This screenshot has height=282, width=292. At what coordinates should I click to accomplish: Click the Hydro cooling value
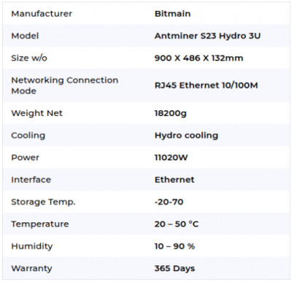tap(186, 136)
